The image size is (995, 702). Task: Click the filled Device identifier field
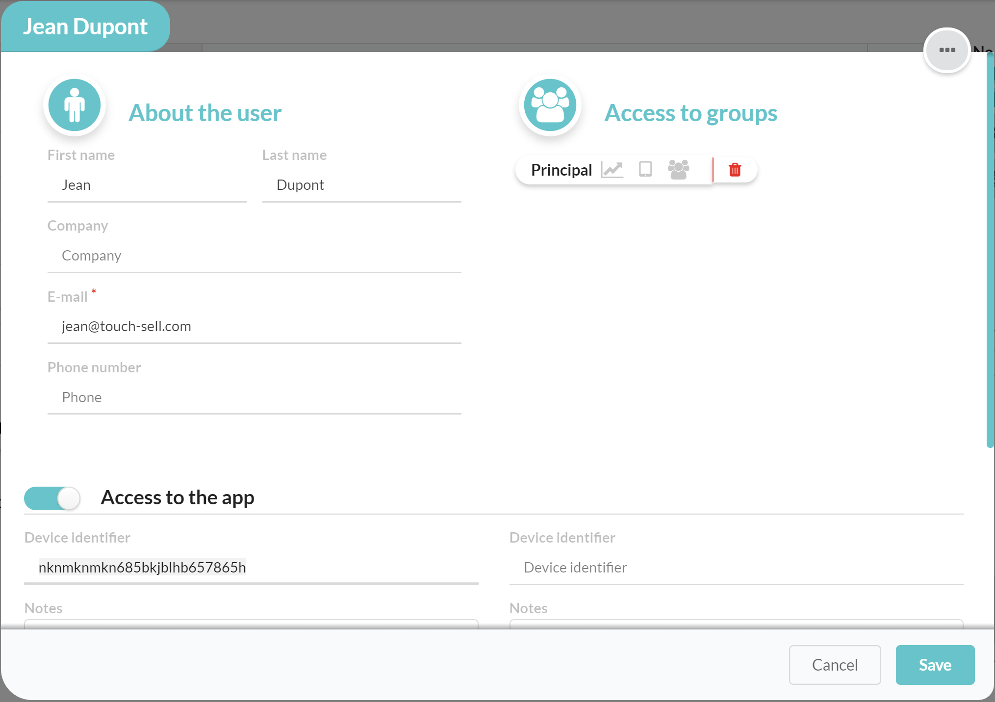[x=251, y=568]
